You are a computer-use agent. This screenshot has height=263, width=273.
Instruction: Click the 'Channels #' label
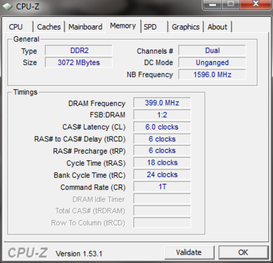pyautogui.click(x=155, y=51)
